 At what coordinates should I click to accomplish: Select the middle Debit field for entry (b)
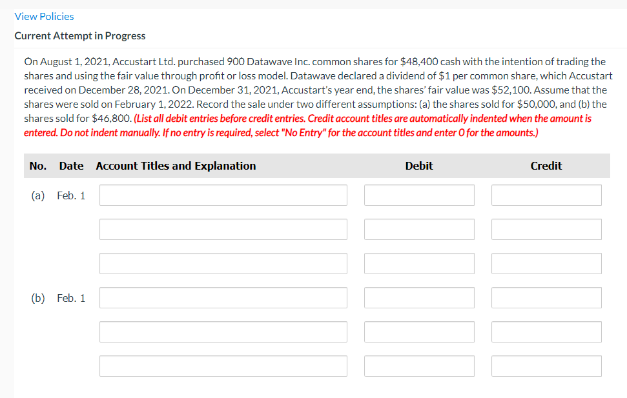pyautogui.click(x=419, y=332)
